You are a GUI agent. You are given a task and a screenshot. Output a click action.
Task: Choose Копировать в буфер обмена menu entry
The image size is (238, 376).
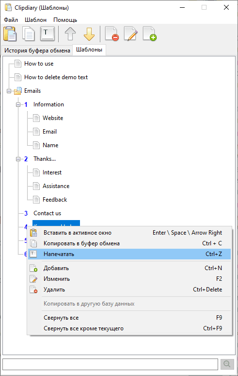[x=129, y=243]
